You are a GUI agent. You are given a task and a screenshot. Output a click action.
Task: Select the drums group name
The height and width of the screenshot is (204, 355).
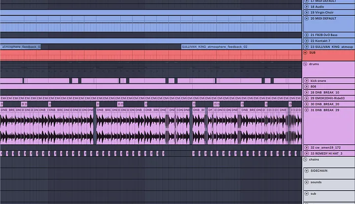[x=314, y=64]
